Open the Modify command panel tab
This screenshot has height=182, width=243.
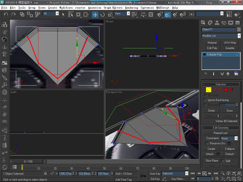point(210,23)
